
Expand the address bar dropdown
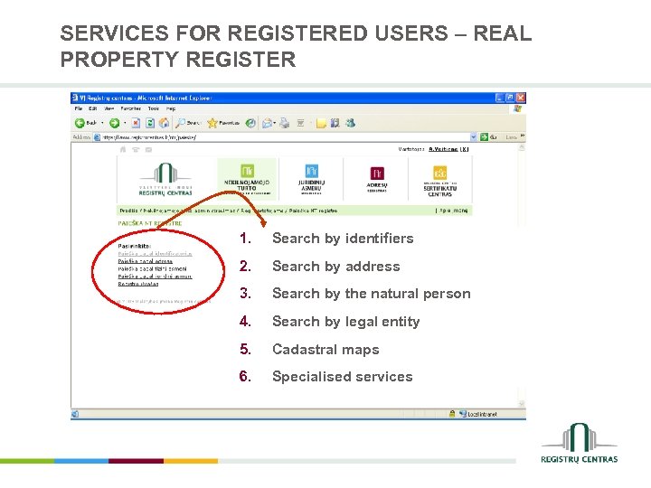pos(474,137)
